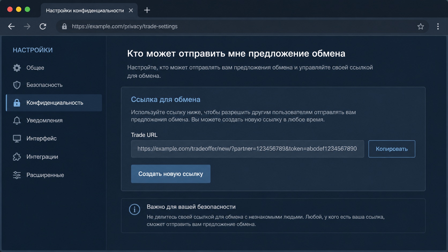Click the shield icon for Безопасность
The height and width of the screenshot is (252, 448).
pos(17,85)
